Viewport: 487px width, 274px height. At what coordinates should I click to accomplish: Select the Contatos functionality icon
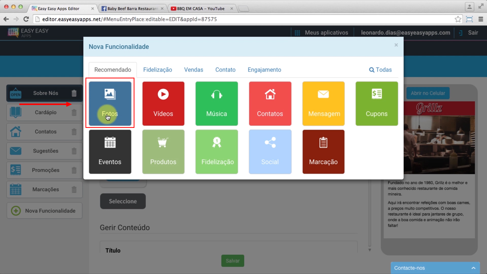click(x=270, y=103)
